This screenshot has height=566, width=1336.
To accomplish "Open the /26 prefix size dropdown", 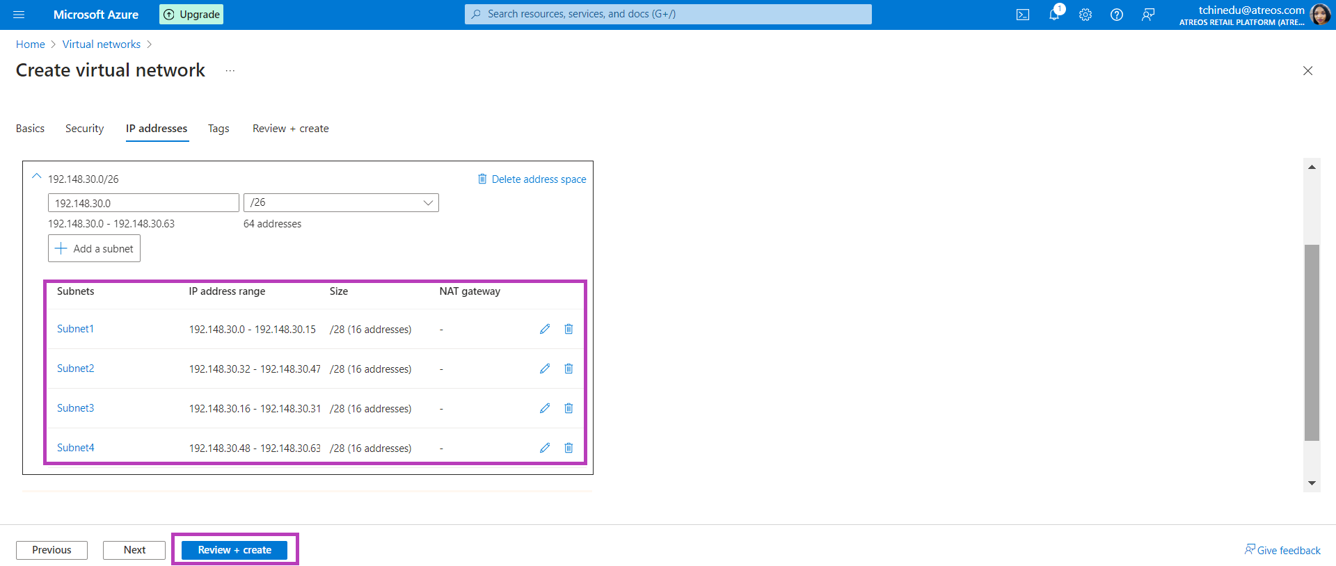I will coord(341,203).
